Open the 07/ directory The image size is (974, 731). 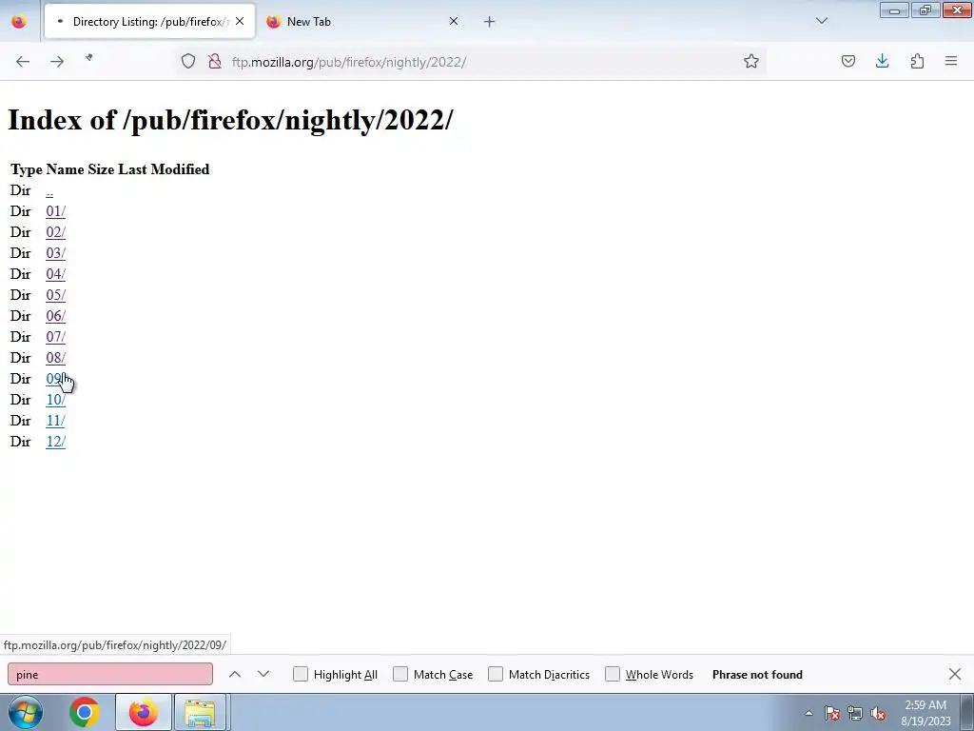55,337
